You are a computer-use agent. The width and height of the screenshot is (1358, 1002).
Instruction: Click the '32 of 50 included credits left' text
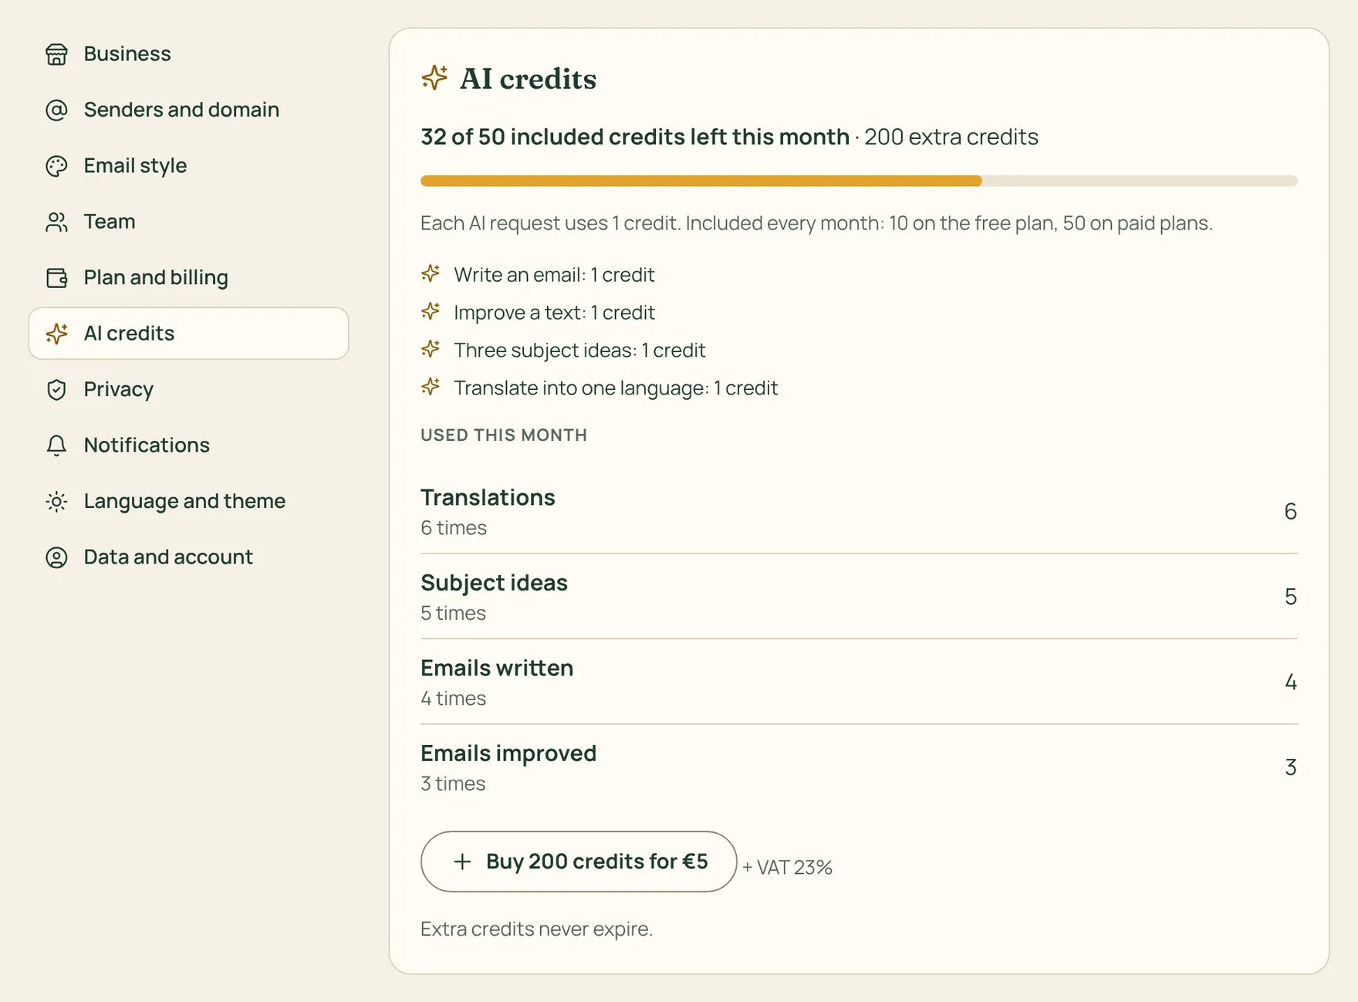coord(634,137)
